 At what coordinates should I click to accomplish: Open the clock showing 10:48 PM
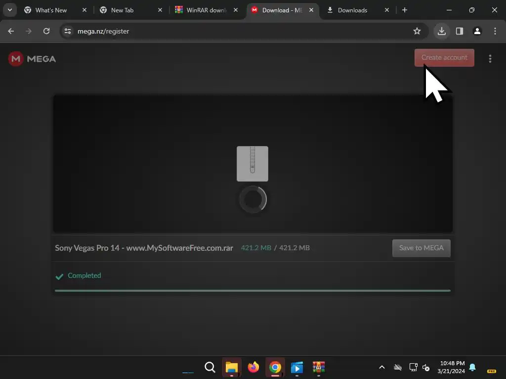tap(451, 367)
